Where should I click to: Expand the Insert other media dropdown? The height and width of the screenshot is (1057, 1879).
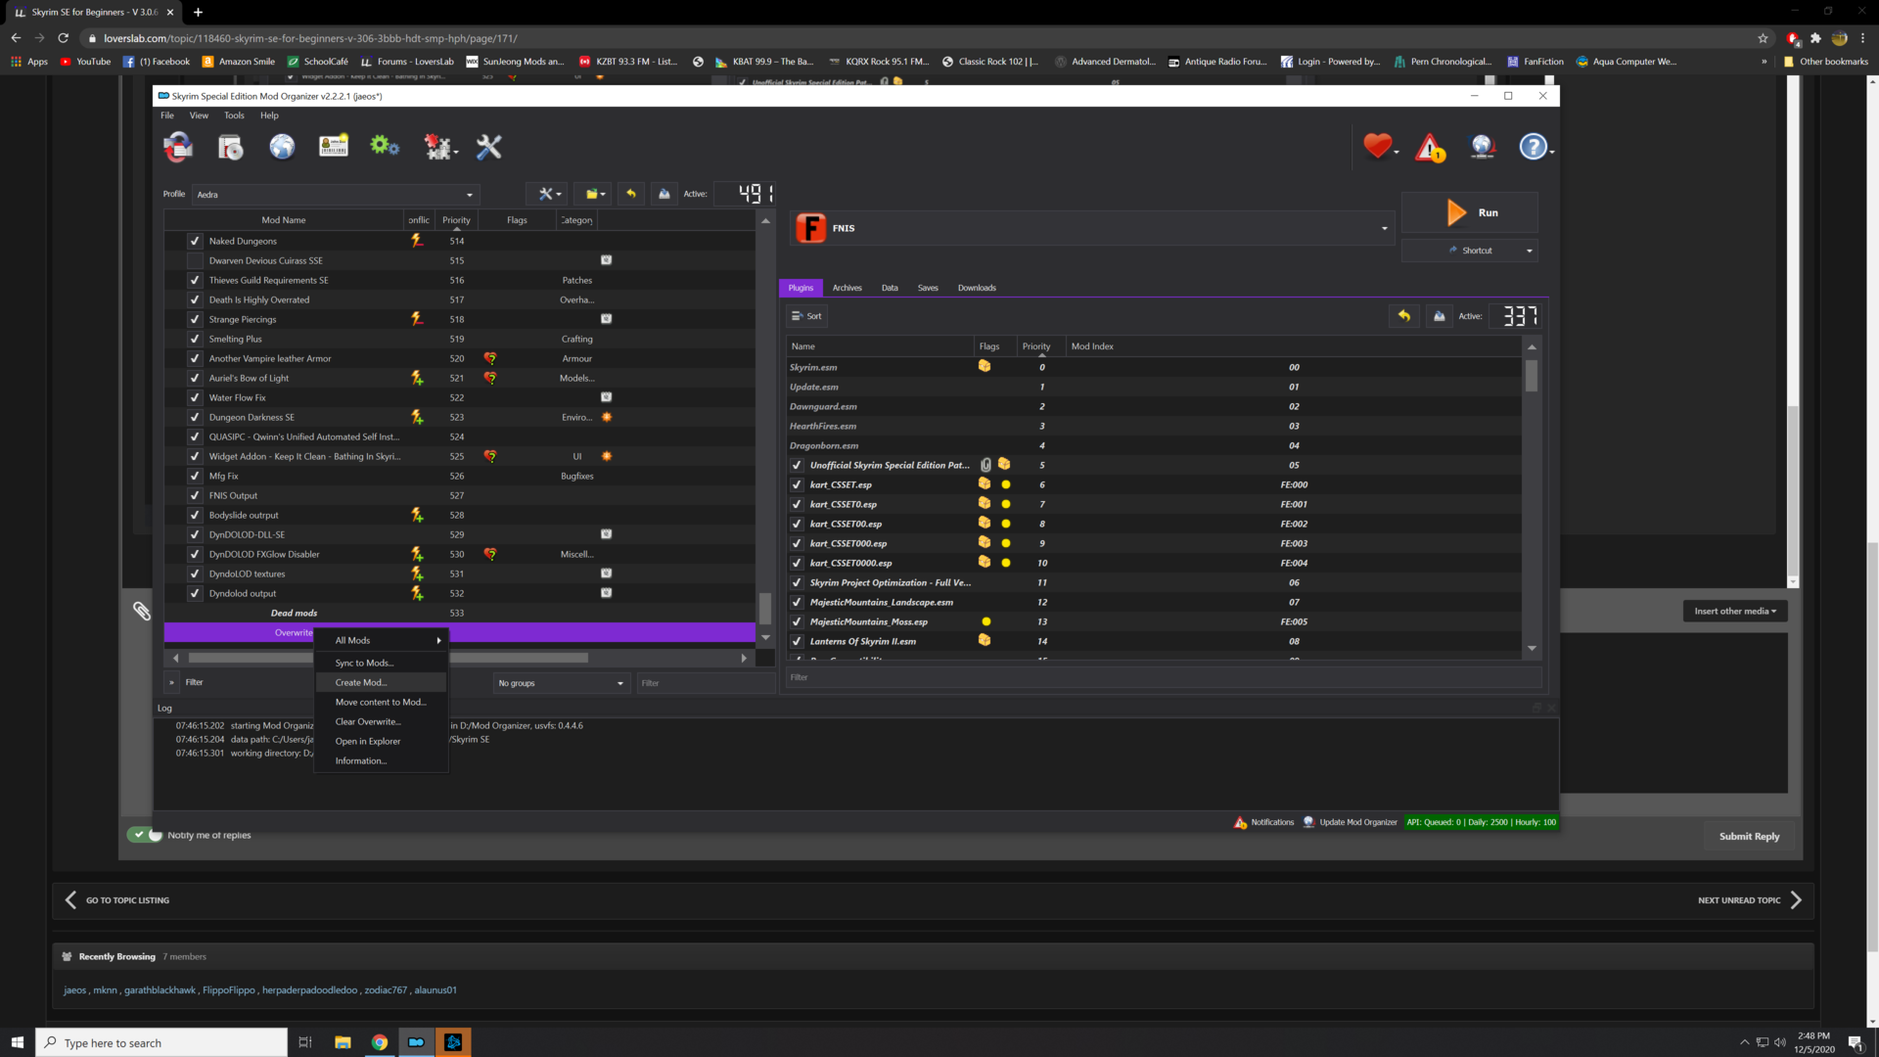coord(1735,611)
